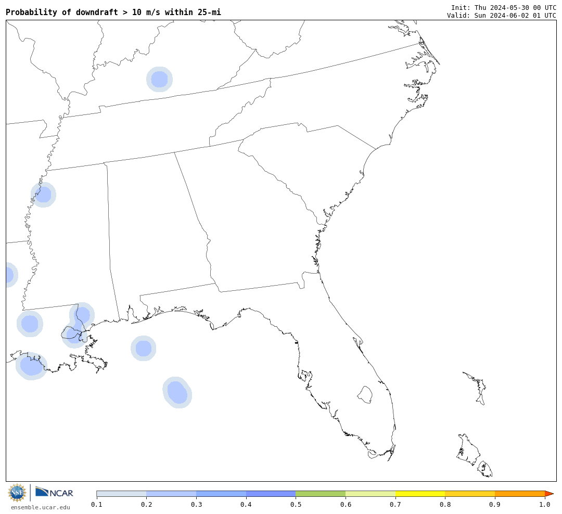Click the NCAR logo
The width and height of the screenshot is (562, 514).
pos(54,492)
